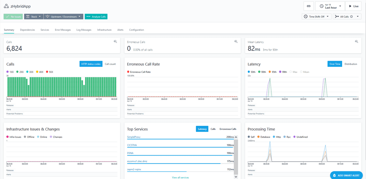The image size is (366, 179).
Task: Click Add Smart Alert bell button
Action: 346,175
